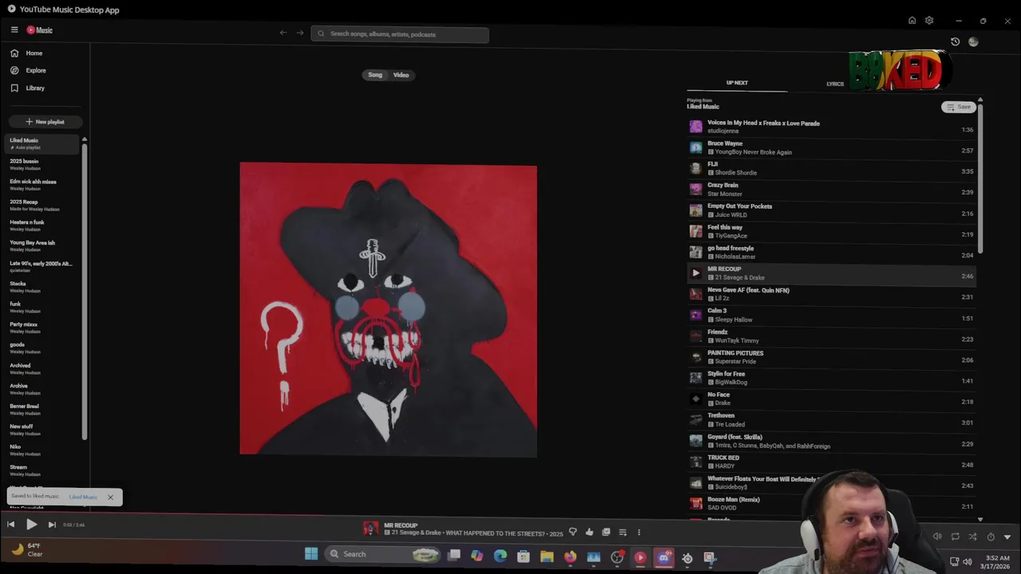Go forward with the right arrow
This screenshot has height=574, width=1021.
pyautogui.click(x=300, y=33)
